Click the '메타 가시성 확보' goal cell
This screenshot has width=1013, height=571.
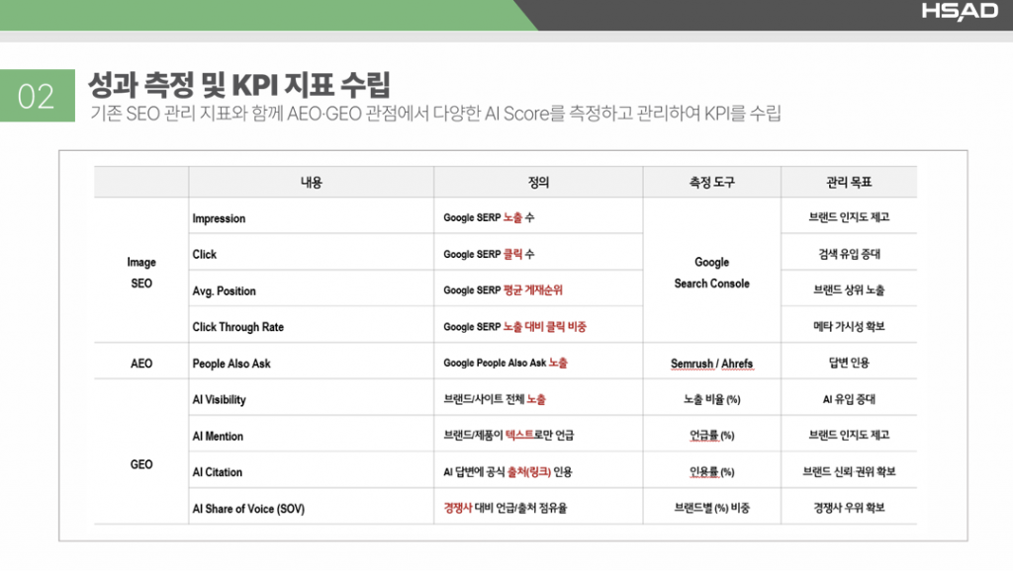[849, 326]
